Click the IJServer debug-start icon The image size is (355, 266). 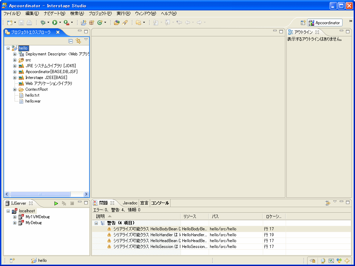(64, 203)
